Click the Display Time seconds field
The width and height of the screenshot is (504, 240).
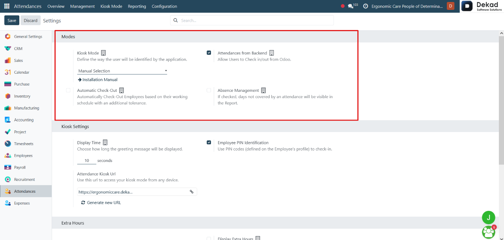(87, 161)
